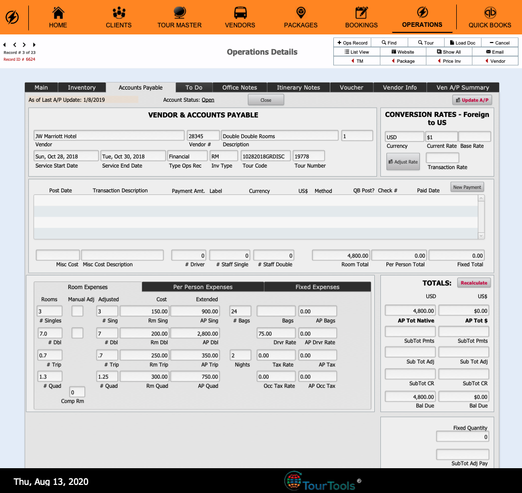The image size is (522, 493).
Task: Click the Service Start Date field
Action: point(66,156)
